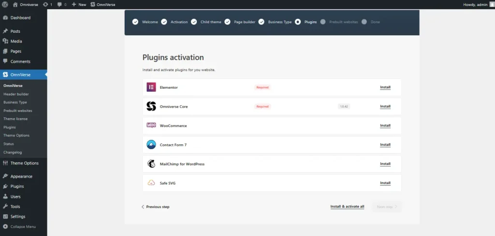Click the comments bubble icon in admin bar

(x=59, y=5)
